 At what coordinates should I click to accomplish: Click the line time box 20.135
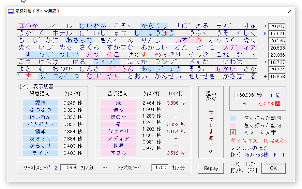pos(277,41)
